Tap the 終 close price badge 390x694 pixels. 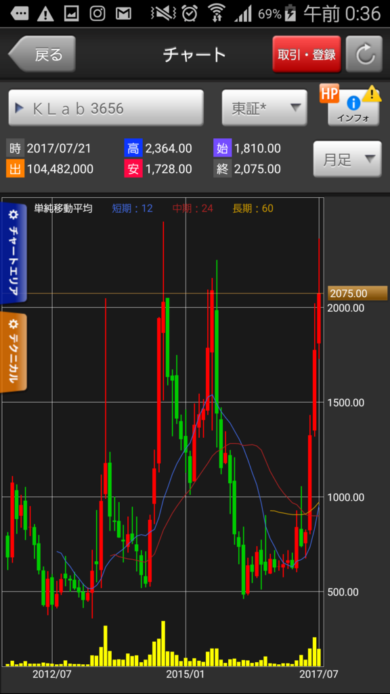[x=222, y=169]
